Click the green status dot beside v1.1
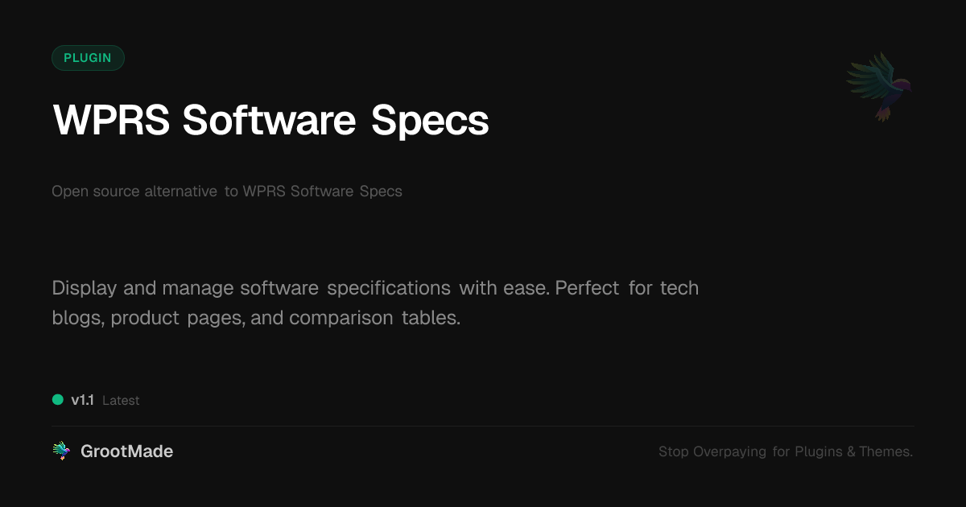The height and width of the screenshot is (507, 966). pyautogui.click(x=58, y=399)
